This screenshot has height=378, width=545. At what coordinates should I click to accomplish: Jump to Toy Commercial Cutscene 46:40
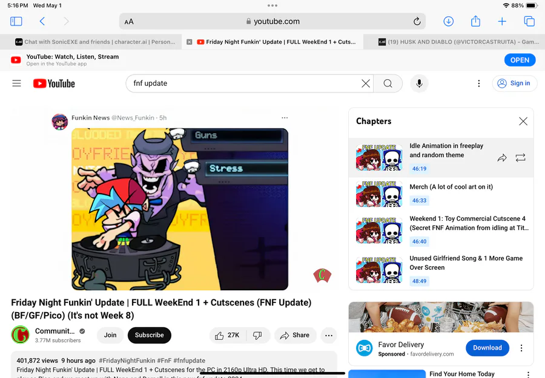[419, 241]
